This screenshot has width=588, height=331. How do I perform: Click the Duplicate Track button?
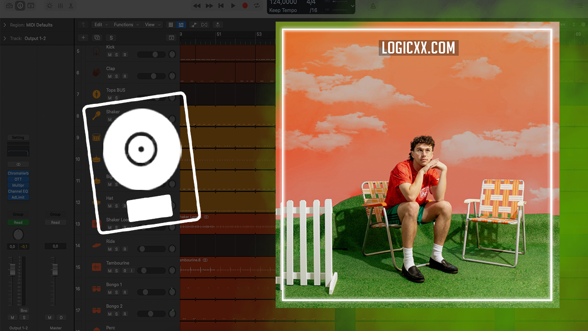click(x=97, y=38)
